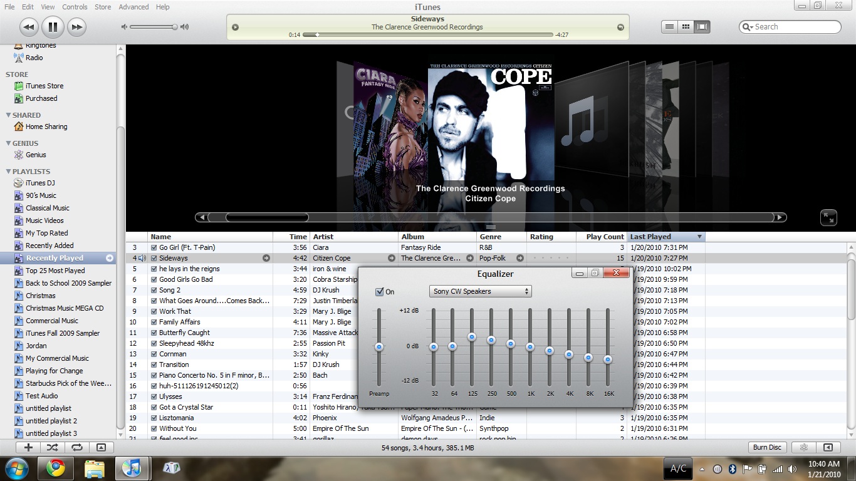Screen dimensions: 856x481
Task: Sort songs by the Name column header
Action: [211, 237]
